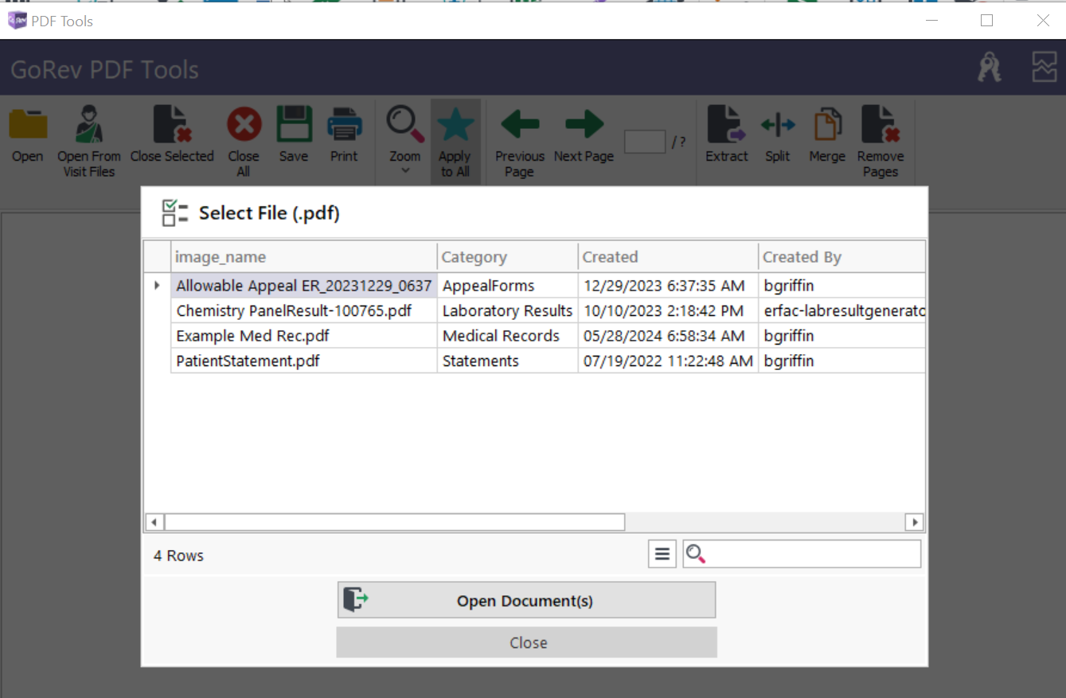
Task: Click the horizontal scrollbar right arrow
Action: [x=915, y=522]
